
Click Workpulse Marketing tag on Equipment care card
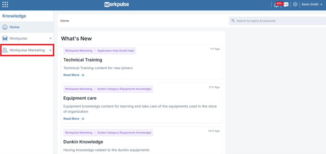pos(79,89)
